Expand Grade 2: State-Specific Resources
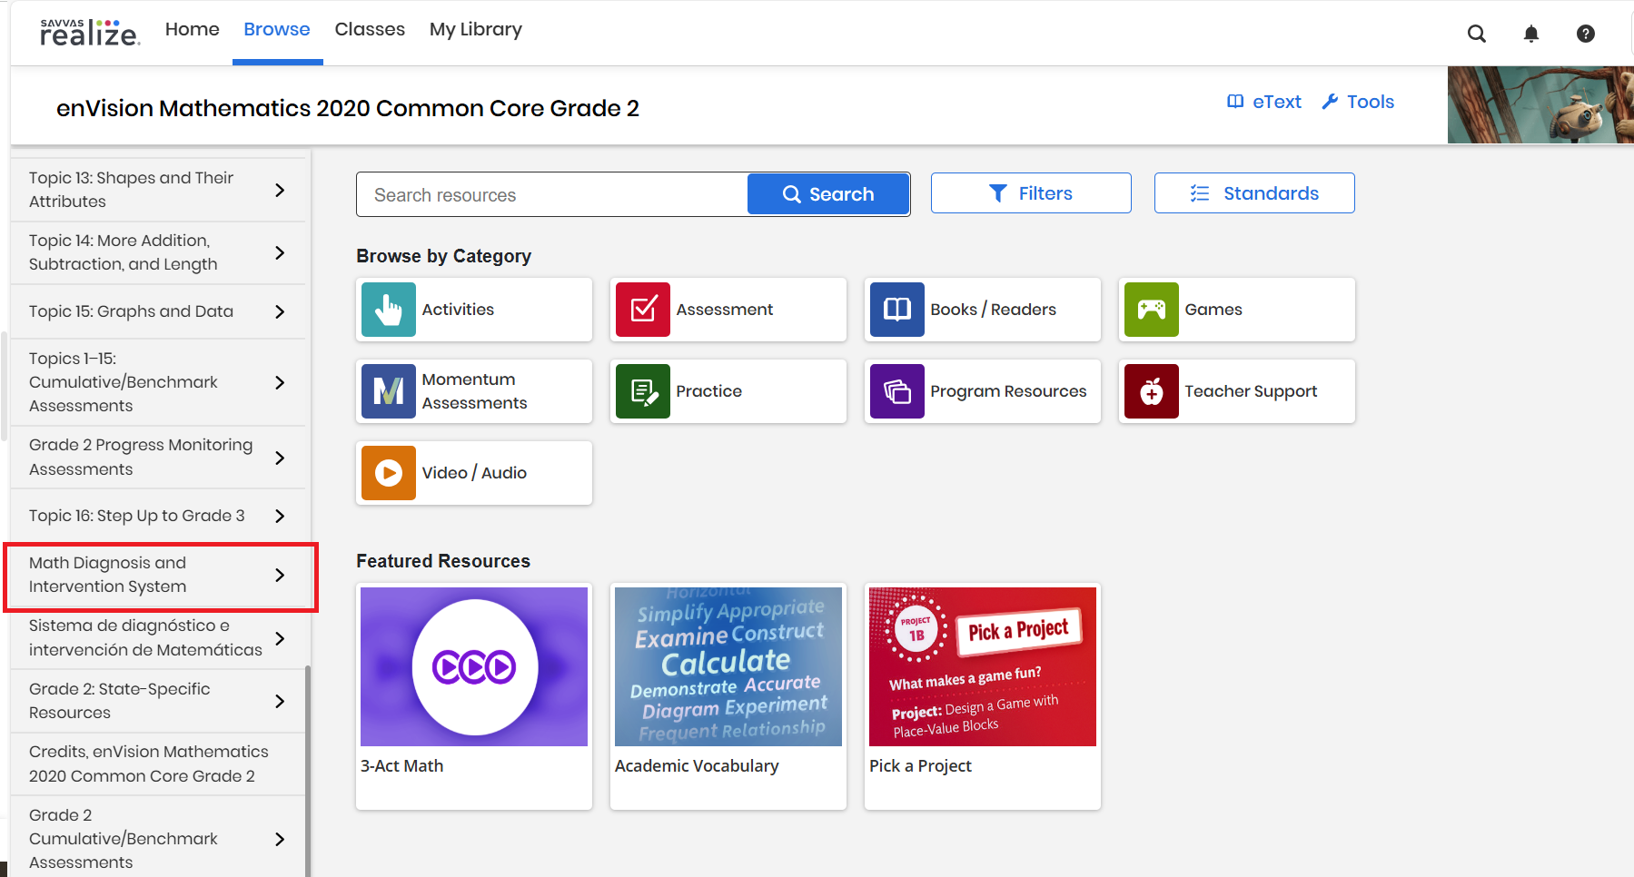Image resolution: width=1634 pixels, height=877 pixels. [158, 701]
